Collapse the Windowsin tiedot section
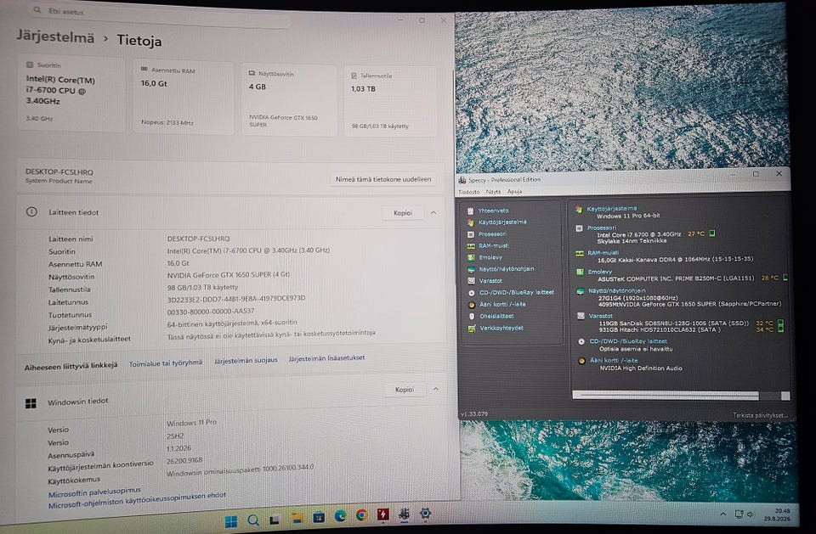This screenshot has width=816, height=534. [435, 389]
